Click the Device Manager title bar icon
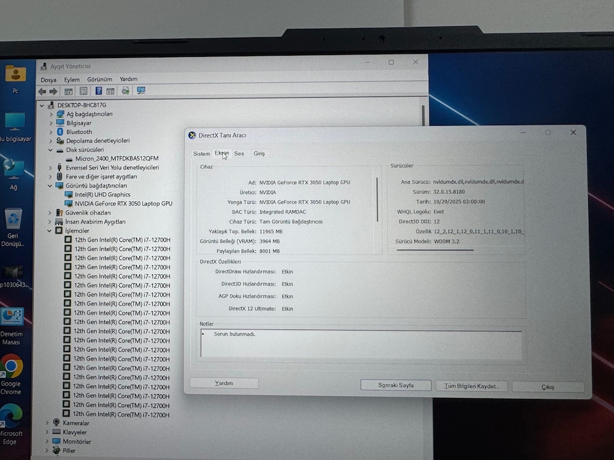The image size is (614, 460). pos(44,66)
